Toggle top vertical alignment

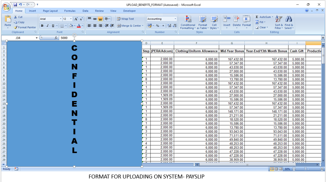[x=89, y=19]
